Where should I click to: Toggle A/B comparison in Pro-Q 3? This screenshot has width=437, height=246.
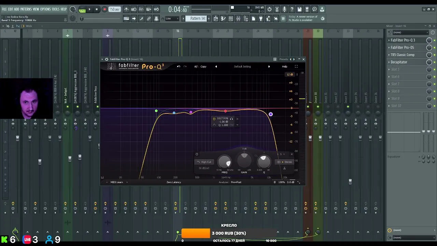point(196,67)
